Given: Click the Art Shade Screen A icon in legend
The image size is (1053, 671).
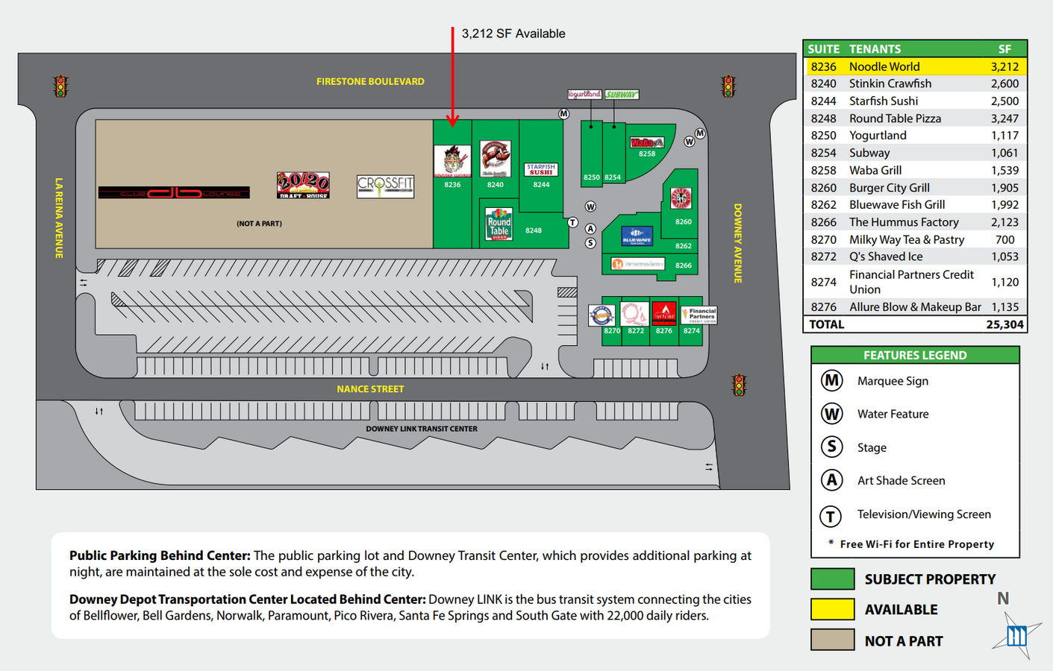Looking at the screenshot, I should pyautogui.click(x=831, y=480).
